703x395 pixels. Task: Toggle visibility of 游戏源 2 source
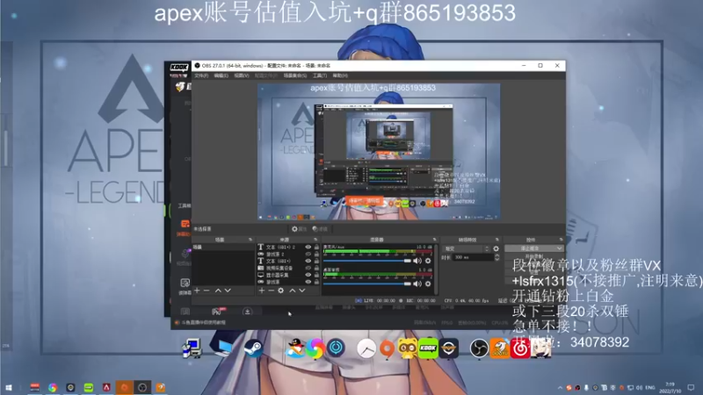tap(308, 254)
